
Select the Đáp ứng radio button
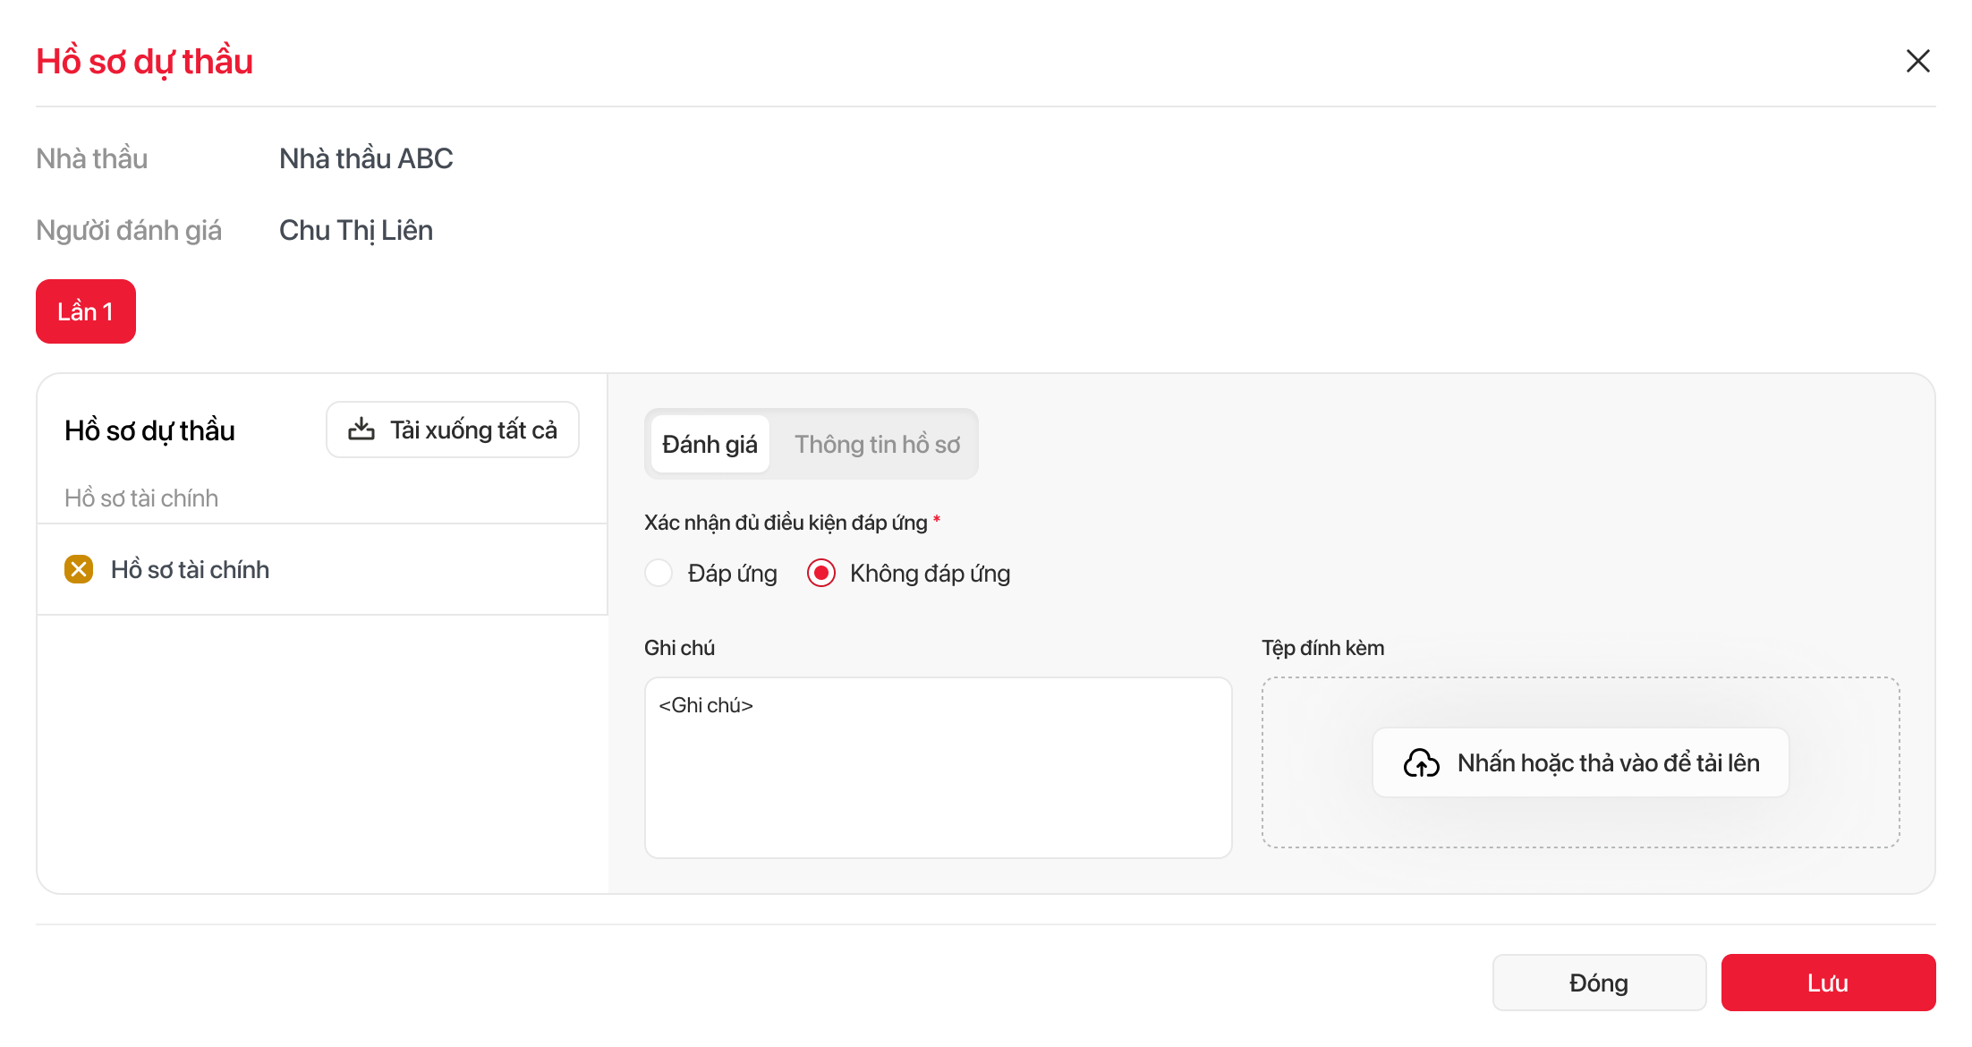659,573
